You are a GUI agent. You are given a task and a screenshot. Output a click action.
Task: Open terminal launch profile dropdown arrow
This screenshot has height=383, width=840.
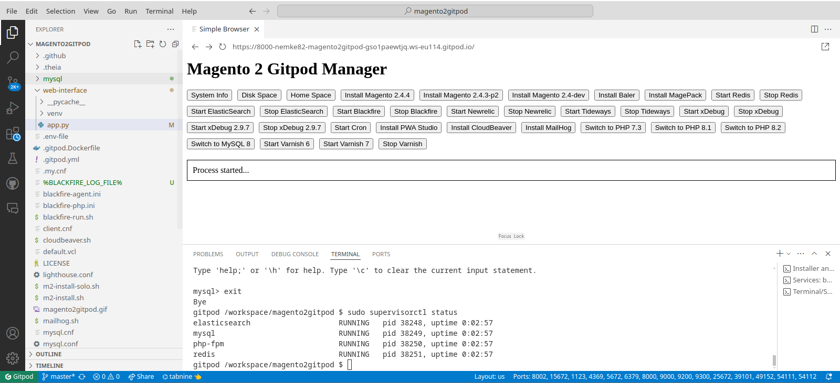[789, 254]
